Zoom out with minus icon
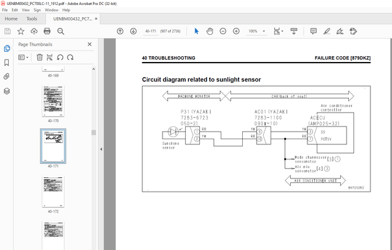Viewport: 392px width, 250px height. point(223,31)
